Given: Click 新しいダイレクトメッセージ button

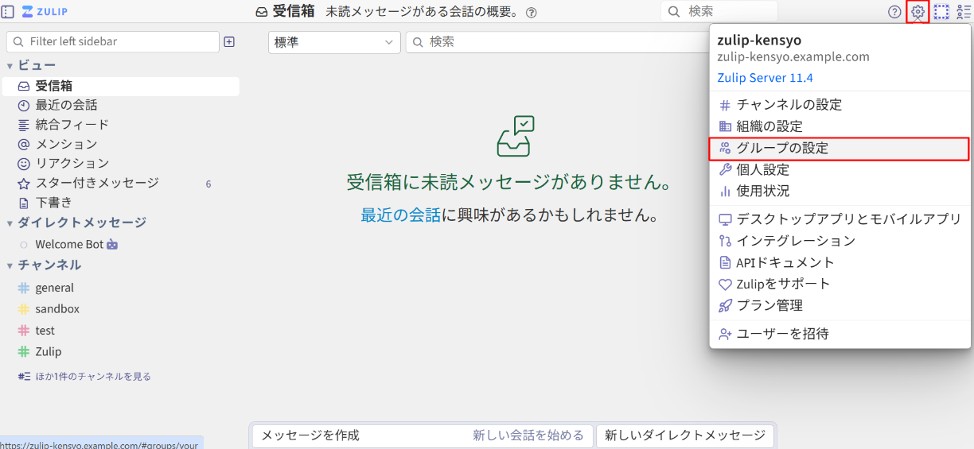Looking at the screenshot, I should [x=684, y=435].
